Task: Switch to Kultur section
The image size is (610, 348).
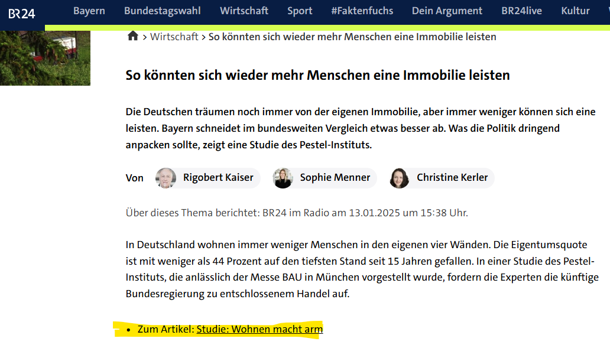Action: coord(575,11)
